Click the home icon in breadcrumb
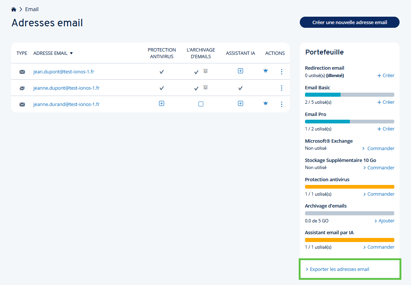Image resolution: width=411 pixels, height=285 pixels. 14,9
